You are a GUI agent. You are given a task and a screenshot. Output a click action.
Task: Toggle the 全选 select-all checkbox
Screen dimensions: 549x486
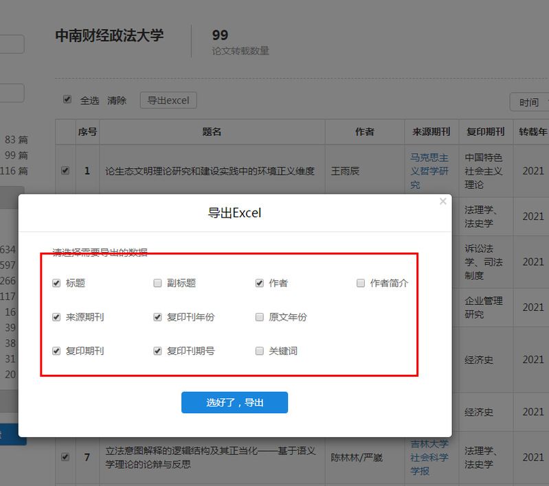[67, 100]
